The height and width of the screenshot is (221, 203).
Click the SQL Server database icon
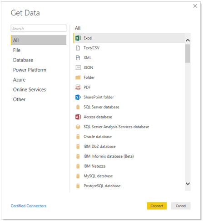78,107
